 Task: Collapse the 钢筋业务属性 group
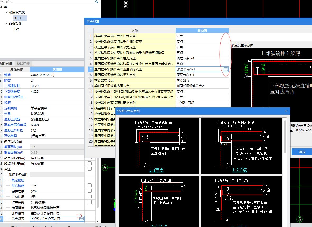6,175
